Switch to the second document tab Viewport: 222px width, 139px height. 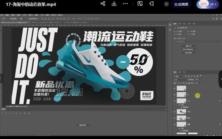pyautogui.click(x=45, y=23)
